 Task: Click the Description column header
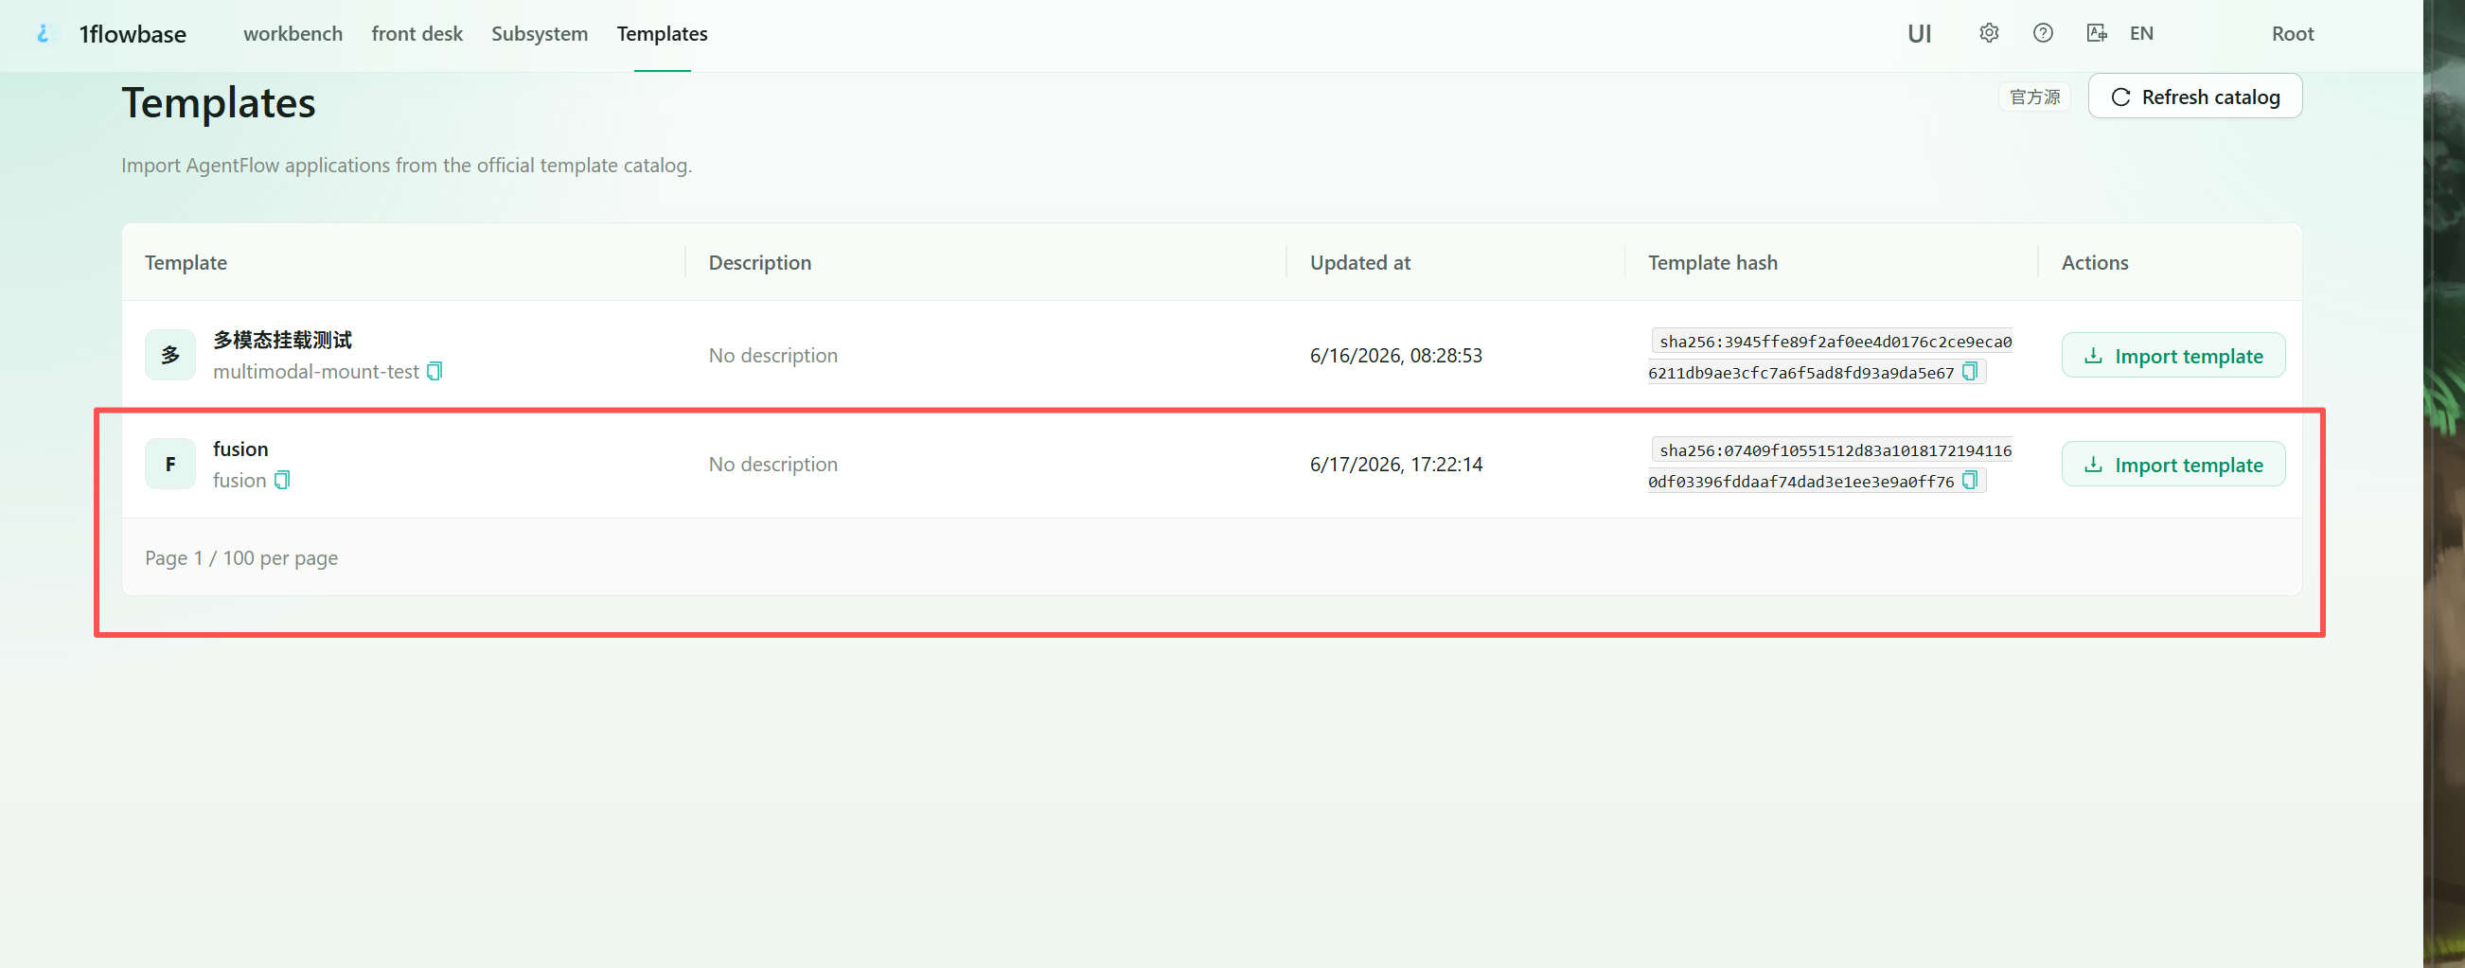(760, 262)
